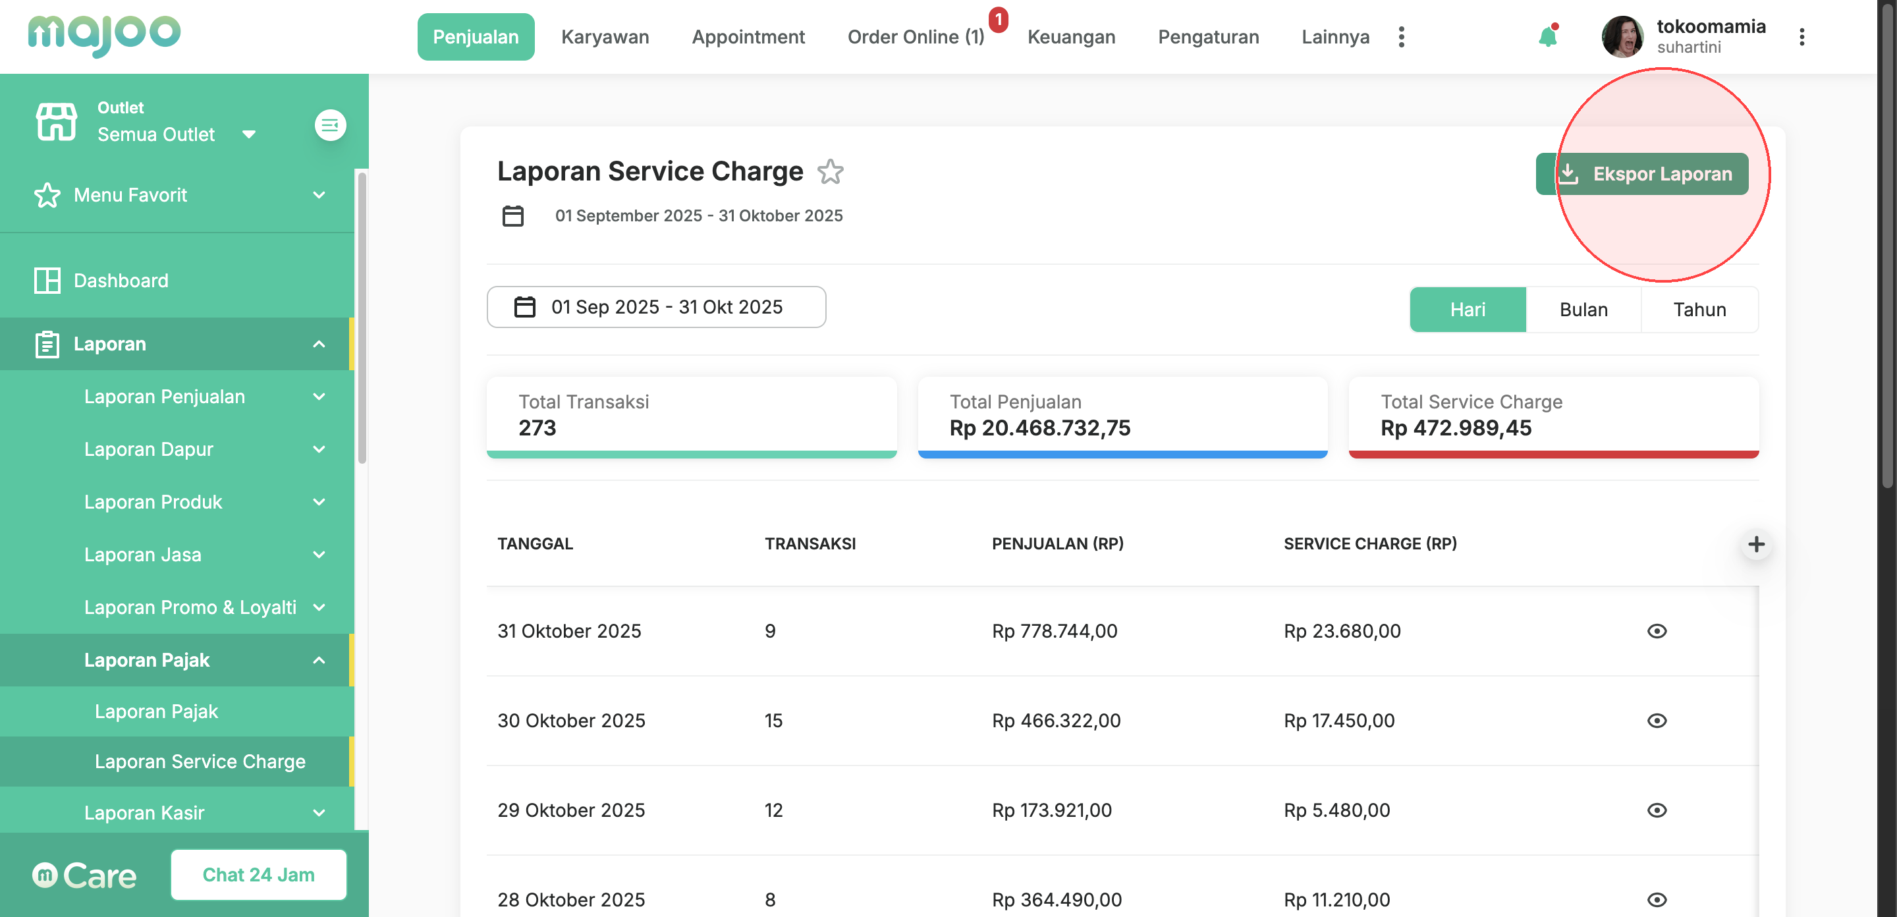
Task: Mark Laporan Service Charge as favorite star
Action: (830, 172)
